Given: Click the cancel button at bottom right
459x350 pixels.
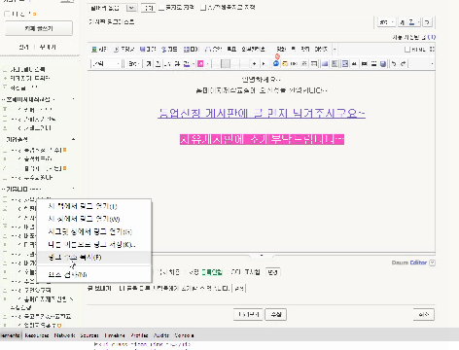Looking at the screenshot, I should point(424,314).
